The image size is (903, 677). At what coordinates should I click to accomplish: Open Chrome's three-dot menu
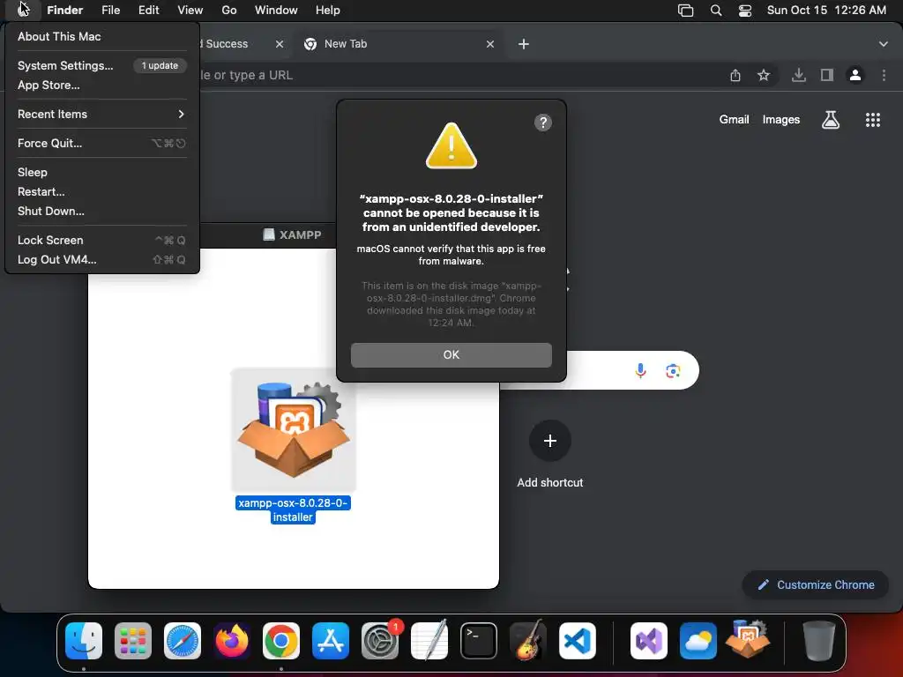[884, 76]
